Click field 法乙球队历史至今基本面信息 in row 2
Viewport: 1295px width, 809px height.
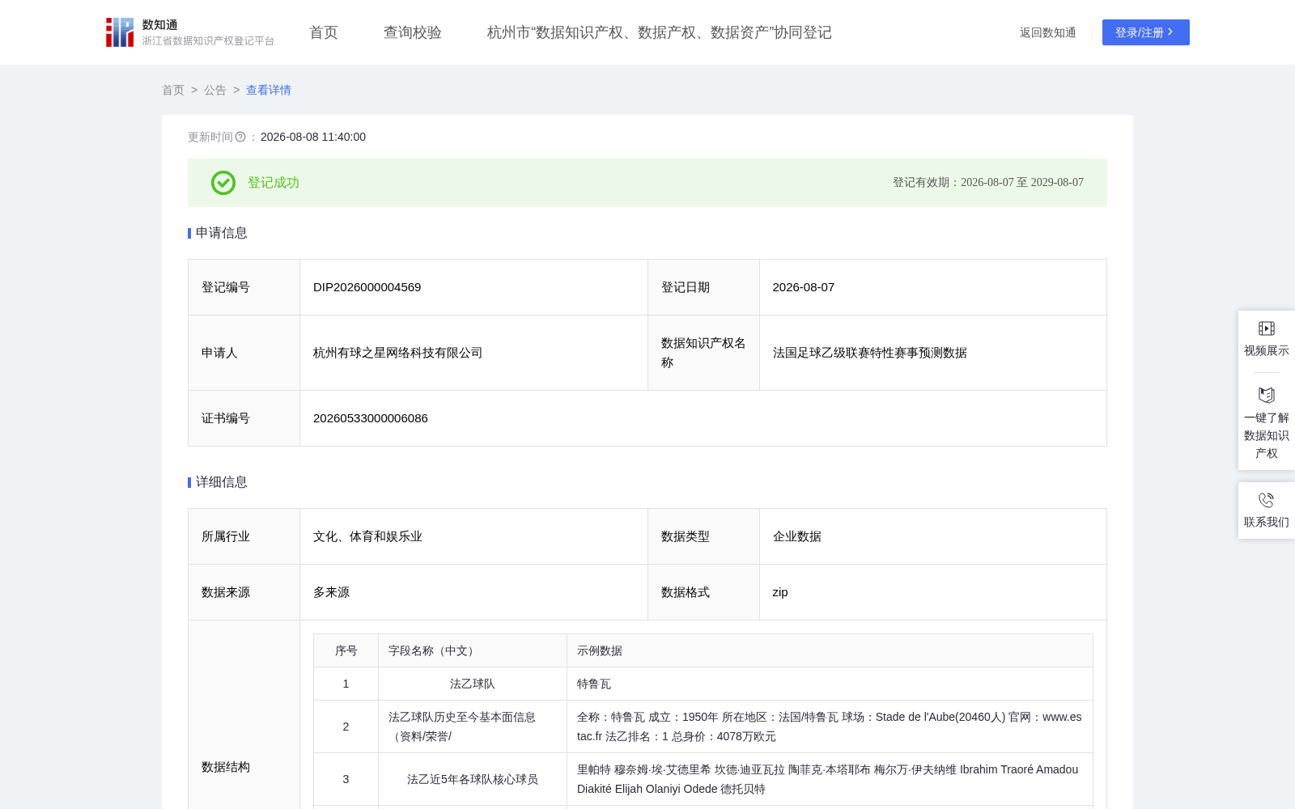(462, 726)
